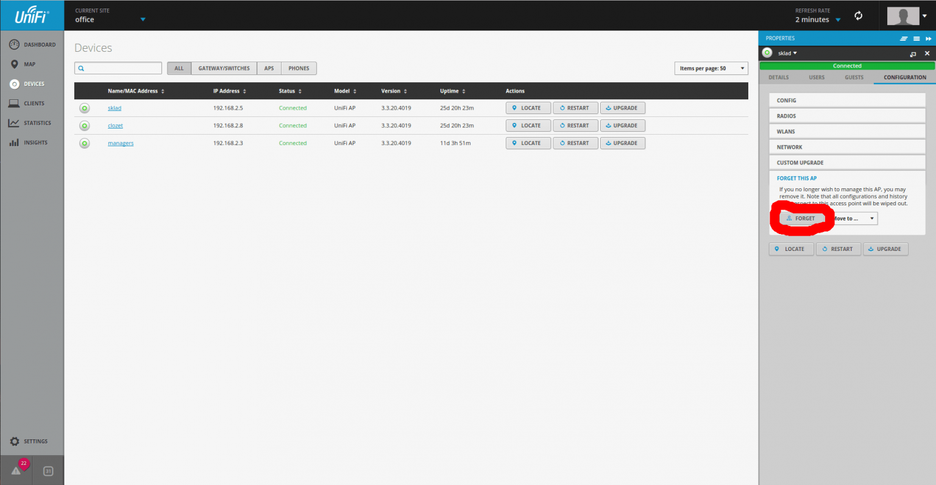
Task: Collapse Properties panel with double-arrow icon
Action: (x=929, y=38)
